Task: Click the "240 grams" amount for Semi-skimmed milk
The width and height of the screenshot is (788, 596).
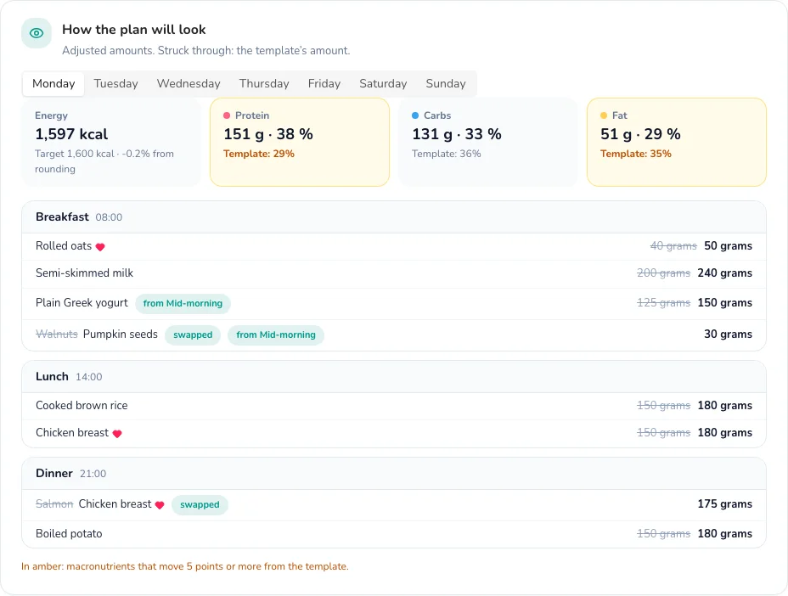Action: 724,273
